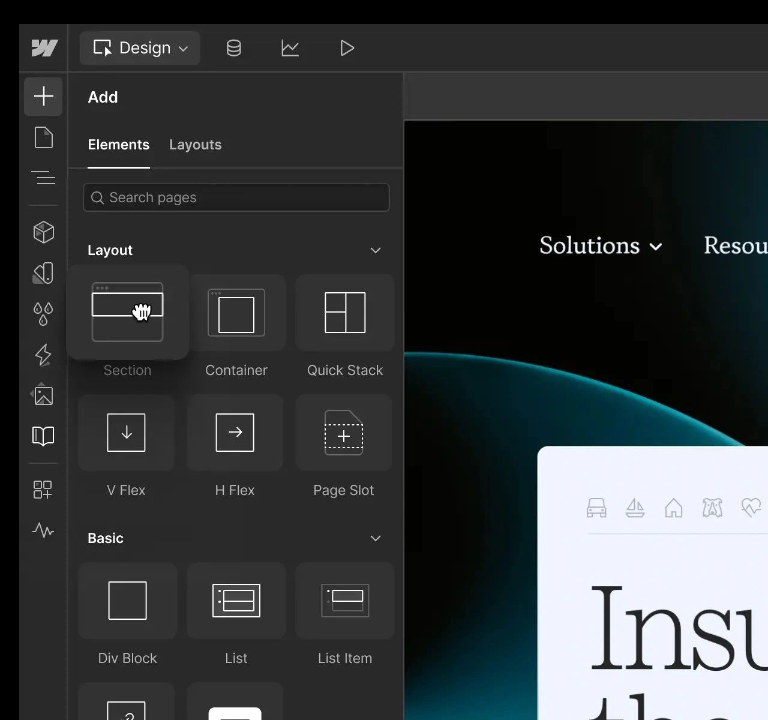Collapse the Layout section chevron
768x720 pixels.
tap(376, 250)
